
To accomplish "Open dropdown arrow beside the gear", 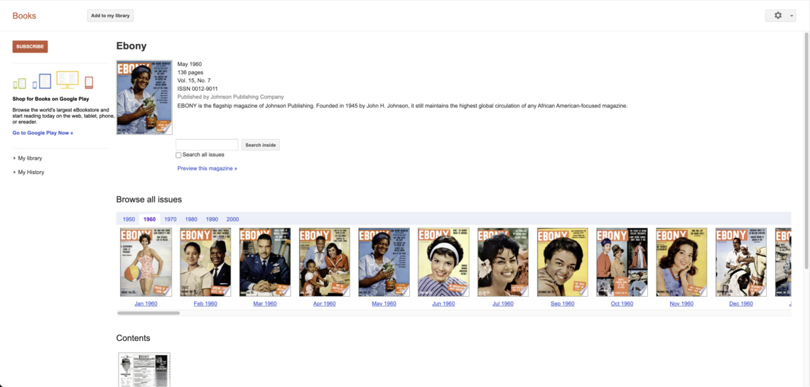I will (x=792, y=16).
